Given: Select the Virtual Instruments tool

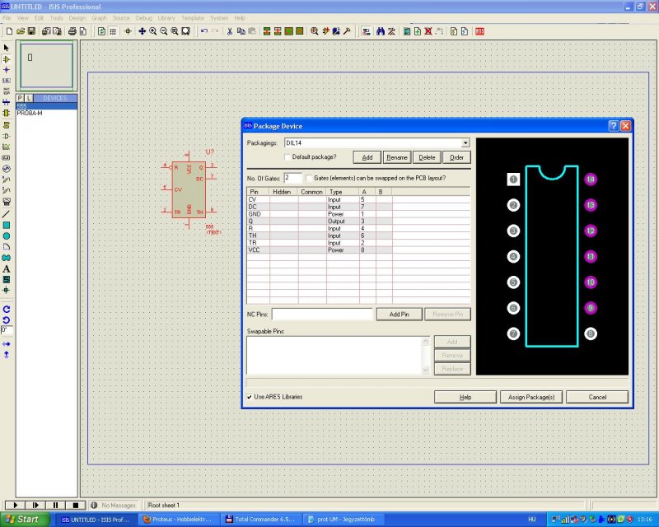Looking at the screenshot, I should point(7,201).
